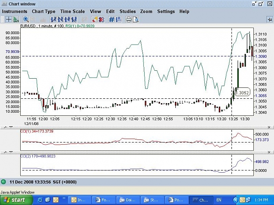Switch to the 'In...' taskbar window
The width and height of the screenshot is (274, 205).
(x=79, y=200)
